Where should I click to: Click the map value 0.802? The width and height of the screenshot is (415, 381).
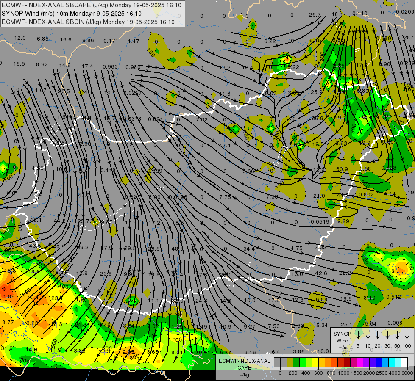coord(366,195)
